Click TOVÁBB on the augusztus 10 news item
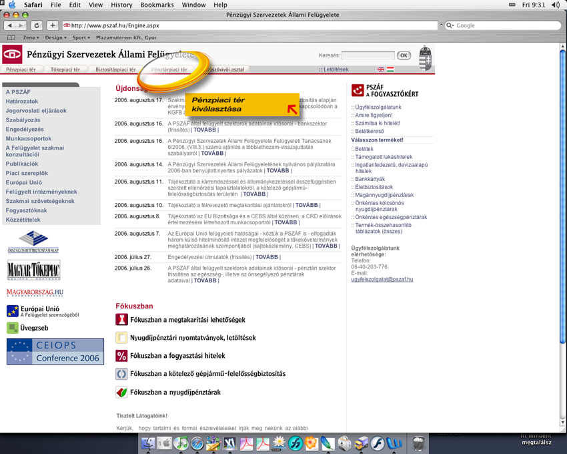This screenshot has height=454, width=567. (307, 205)
